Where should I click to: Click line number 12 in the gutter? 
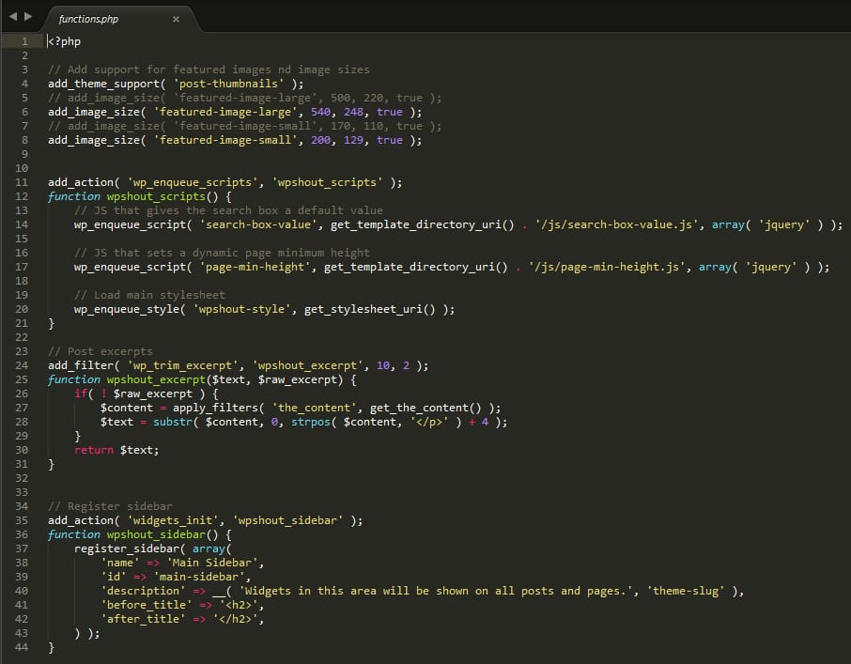click(x=23, y=196)
